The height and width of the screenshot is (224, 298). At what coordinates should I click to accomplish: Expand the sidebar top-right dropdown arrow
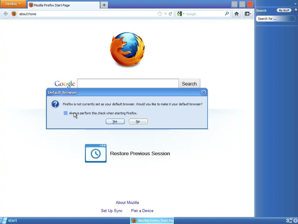pos(296,4)
